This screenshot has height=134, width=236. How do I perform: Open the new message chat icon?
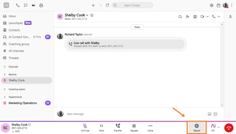26,6
